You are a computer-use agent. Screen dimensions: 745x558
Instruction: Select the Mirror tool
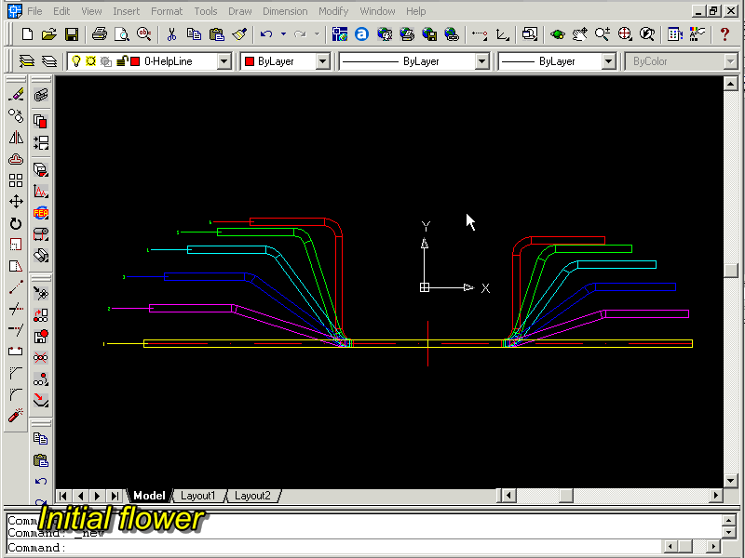16,138
